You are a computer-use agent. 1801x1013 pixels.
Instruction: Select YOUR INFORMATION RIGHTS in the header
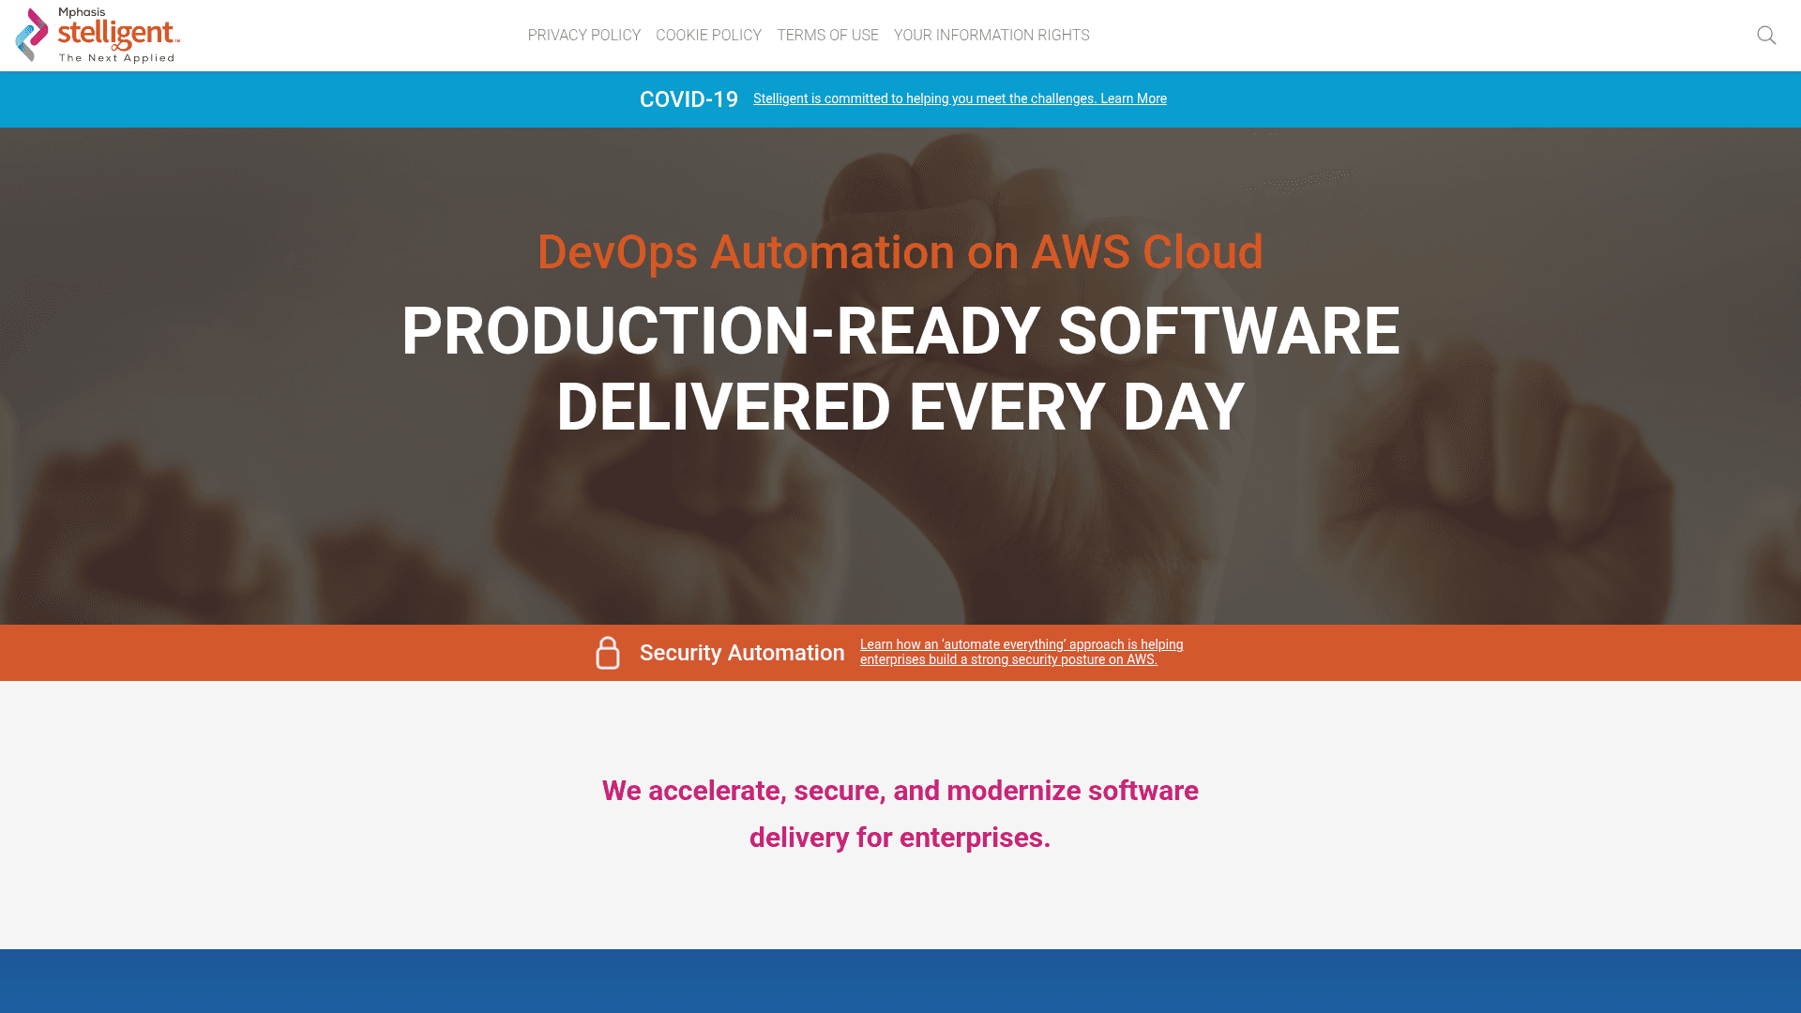tap(991, 35)
